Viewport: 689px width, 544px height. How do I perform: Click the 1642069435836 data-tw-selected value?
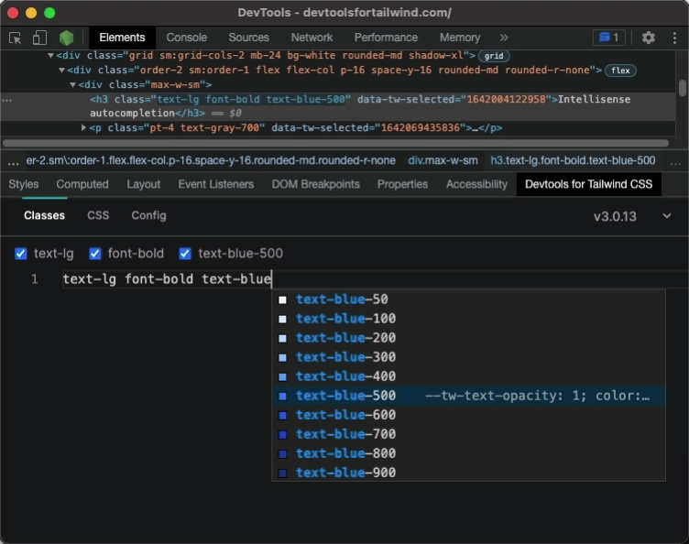419,128
